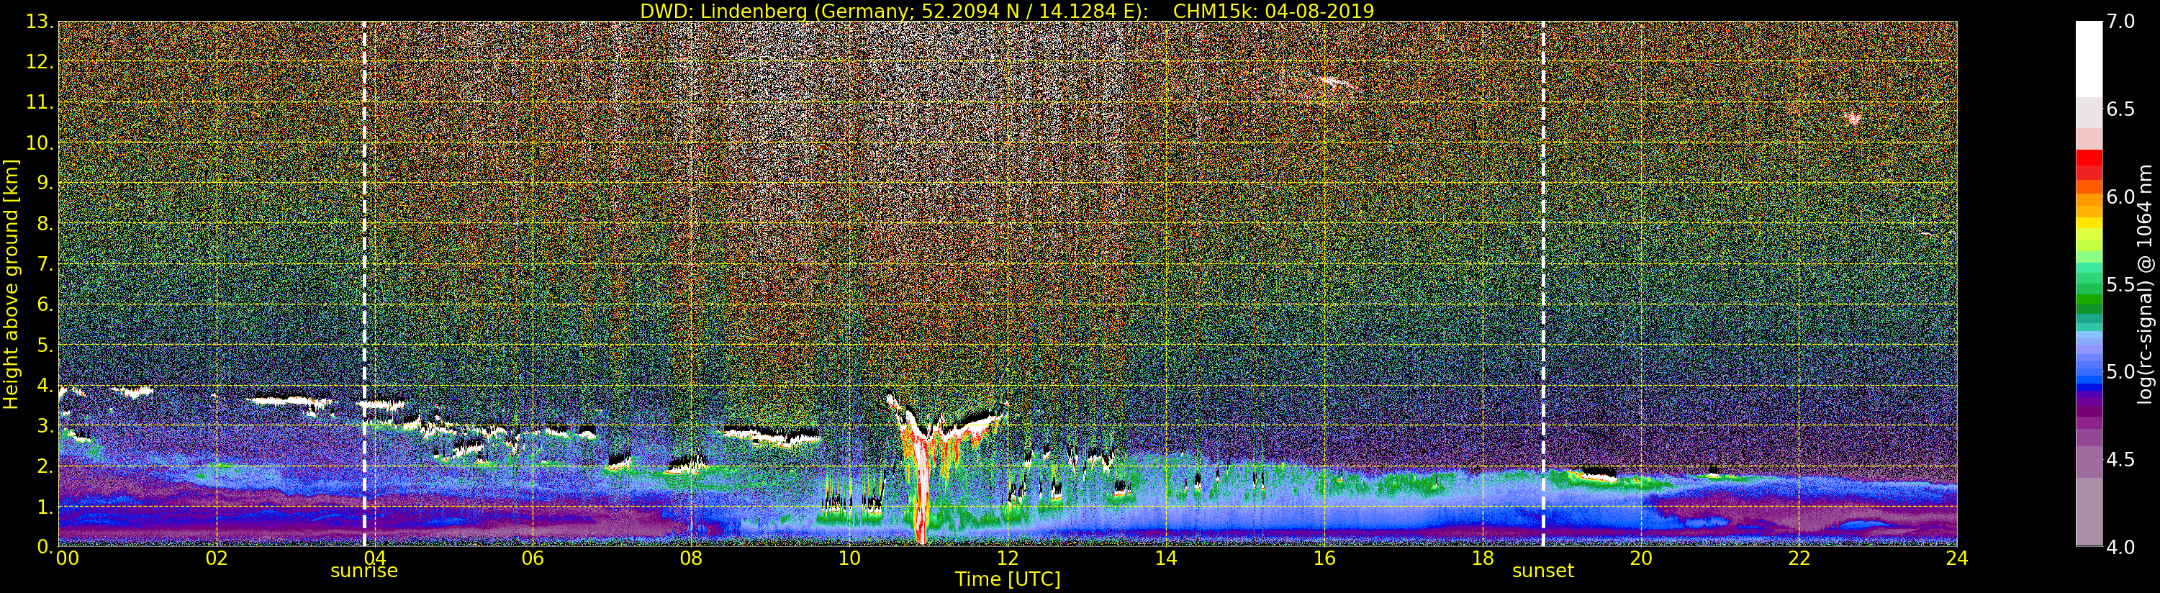
Task: Click the height-axis tick label 3
Action: (45, 426)
